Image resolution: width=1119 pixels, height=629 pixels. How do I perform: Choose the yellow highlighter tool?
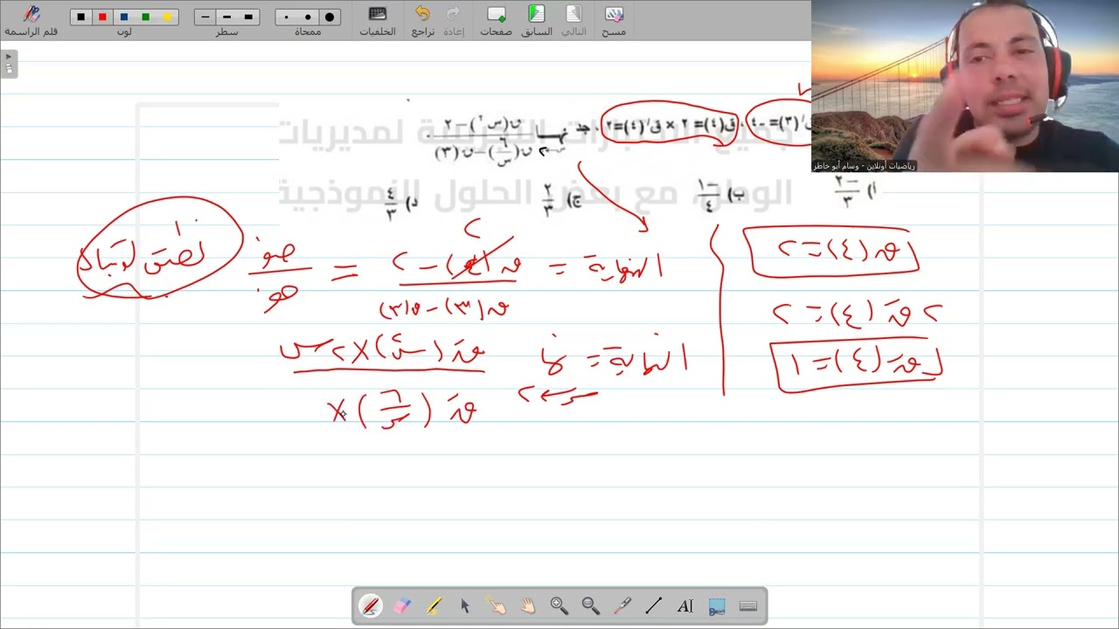tap(433, 605)
